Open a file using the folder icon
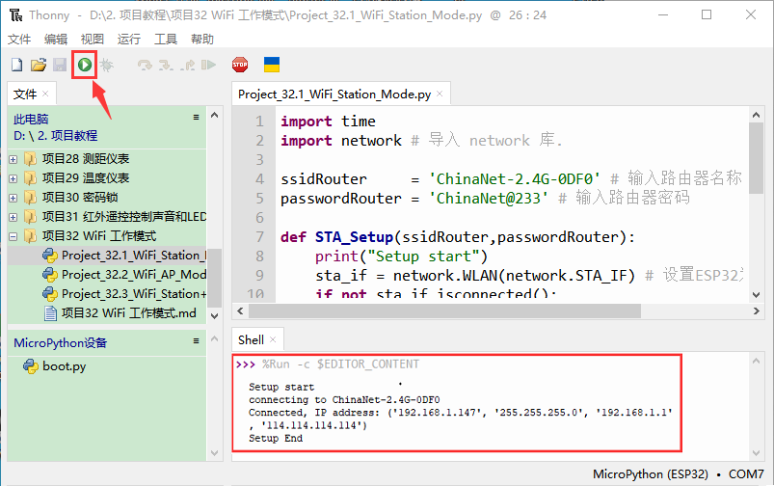Image resolution: width=774 pixels, height=486 pixels. pyautogui.click(x=39, y=65)
